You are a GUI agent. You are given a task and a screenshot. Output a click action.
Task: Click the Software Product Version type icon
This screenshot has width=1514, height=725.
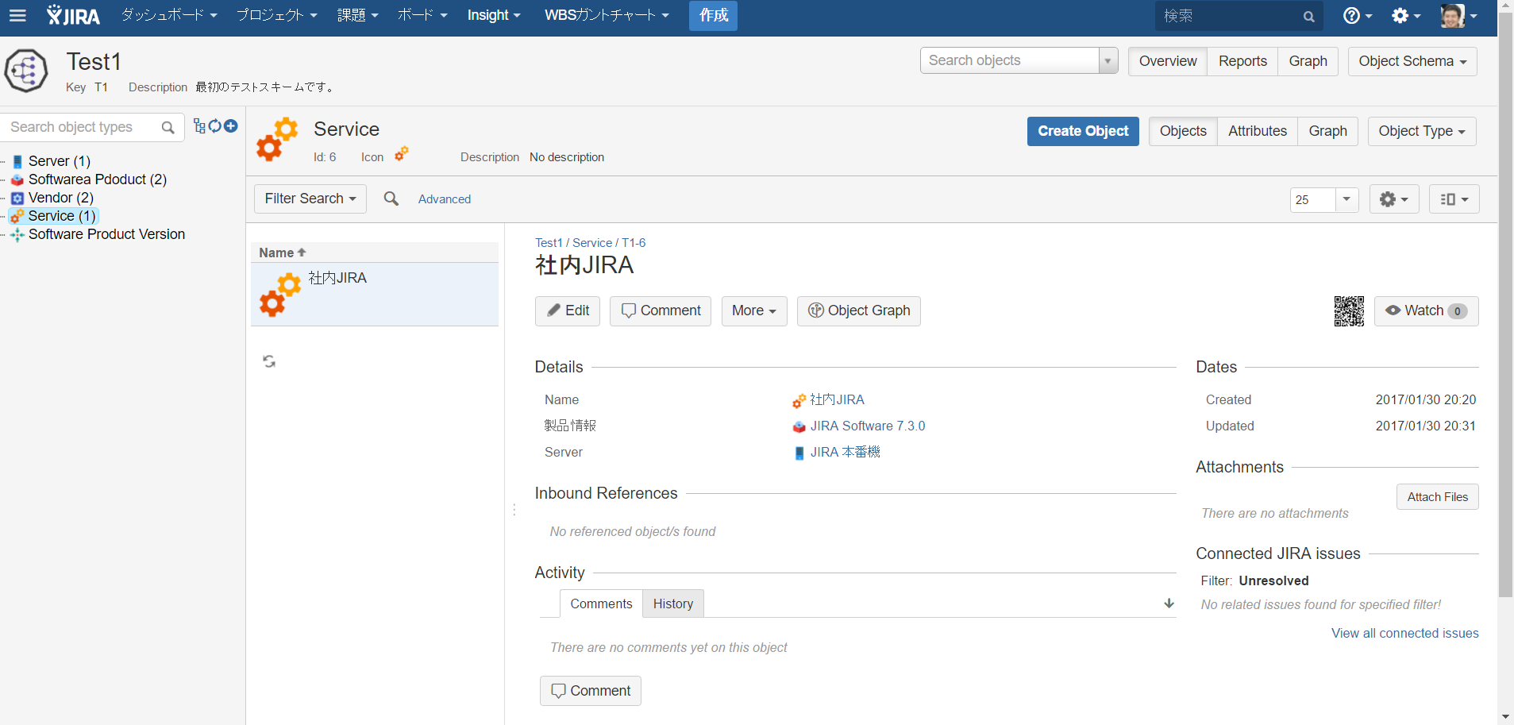17,234
